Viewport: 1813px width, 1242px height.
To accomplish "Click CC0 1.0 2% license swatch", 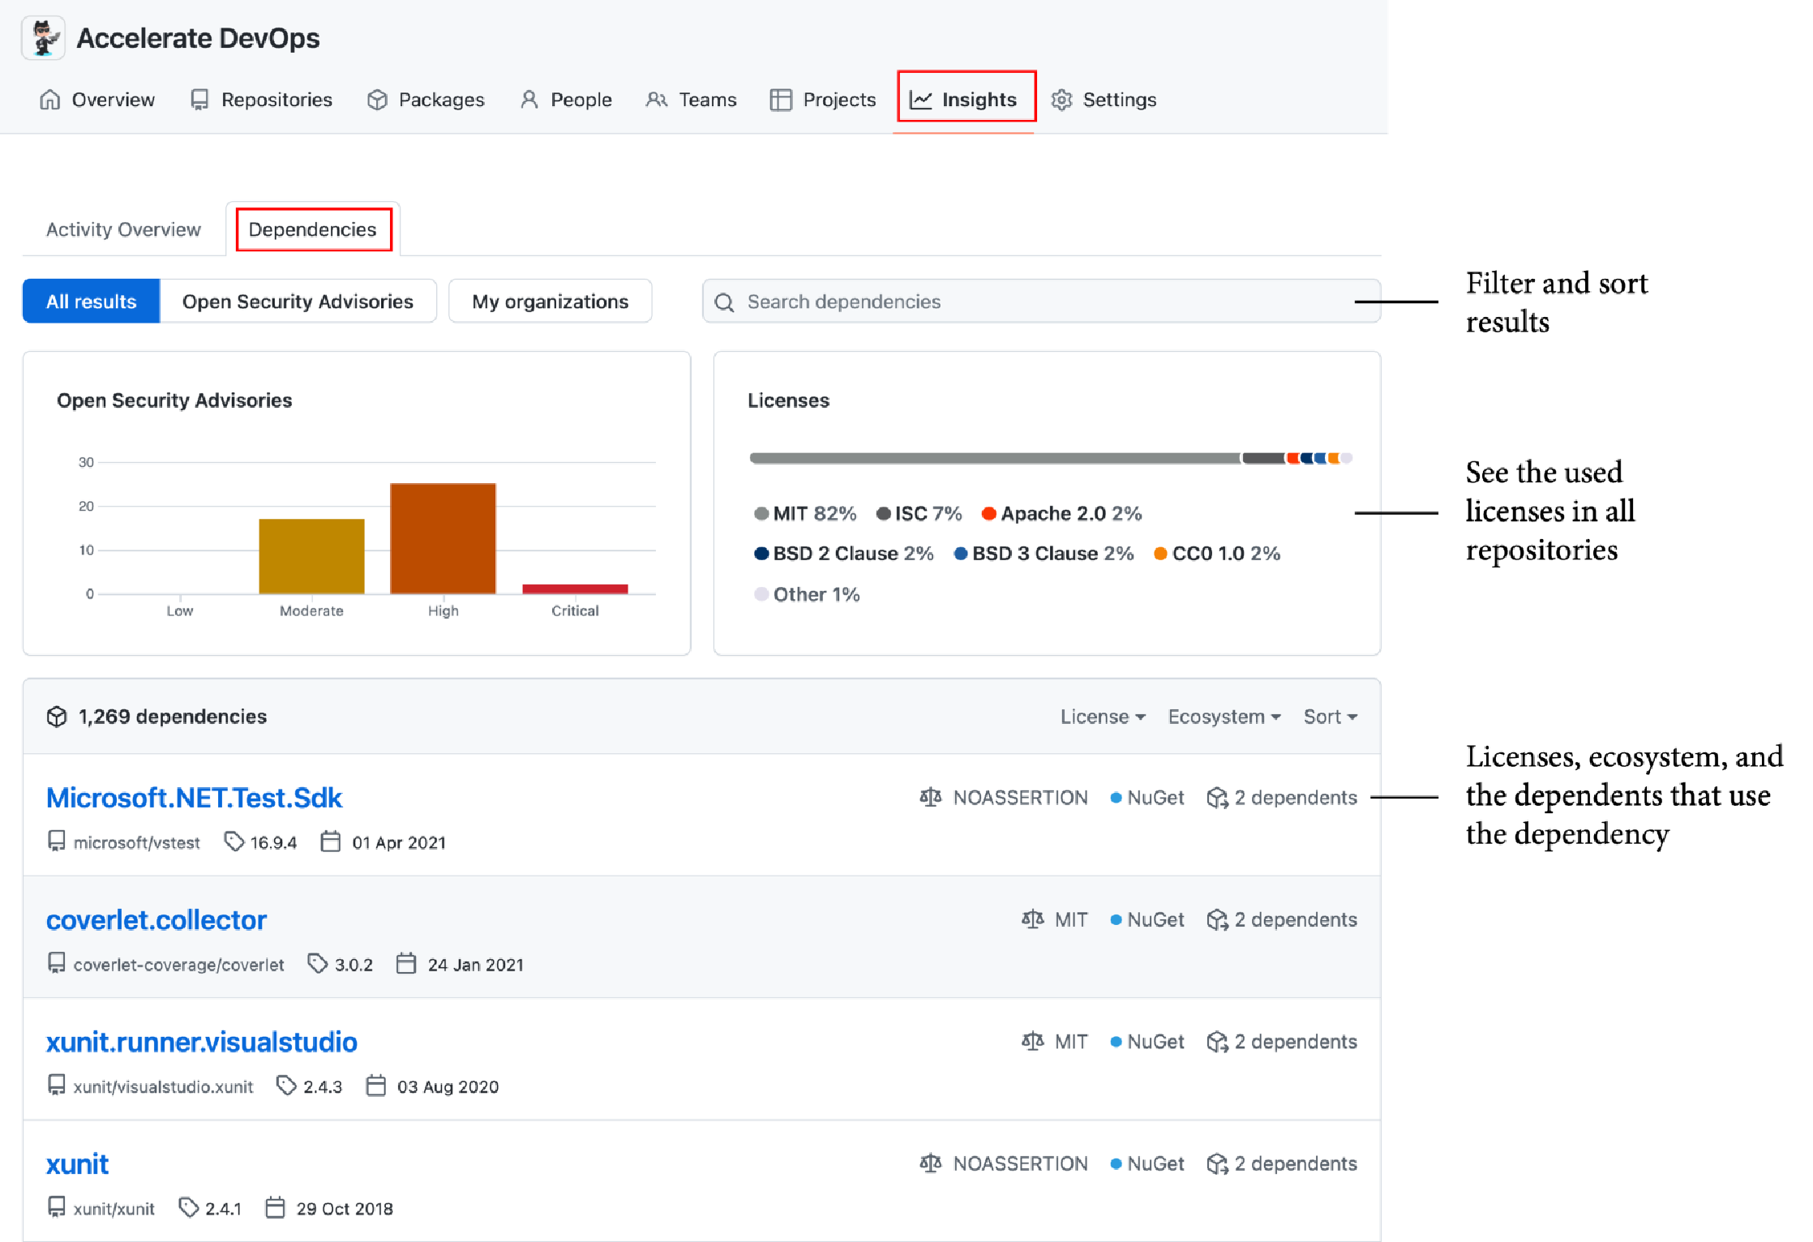I will pos(1160,554).
